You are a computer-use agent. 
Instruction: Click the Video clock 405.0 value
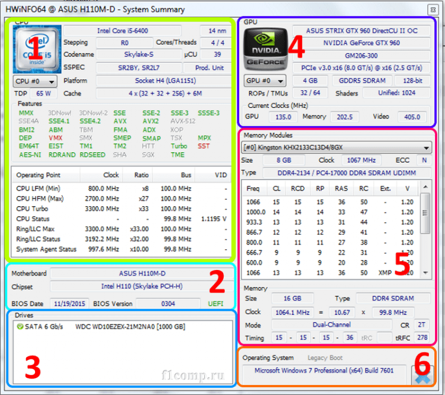click(412, 117)
